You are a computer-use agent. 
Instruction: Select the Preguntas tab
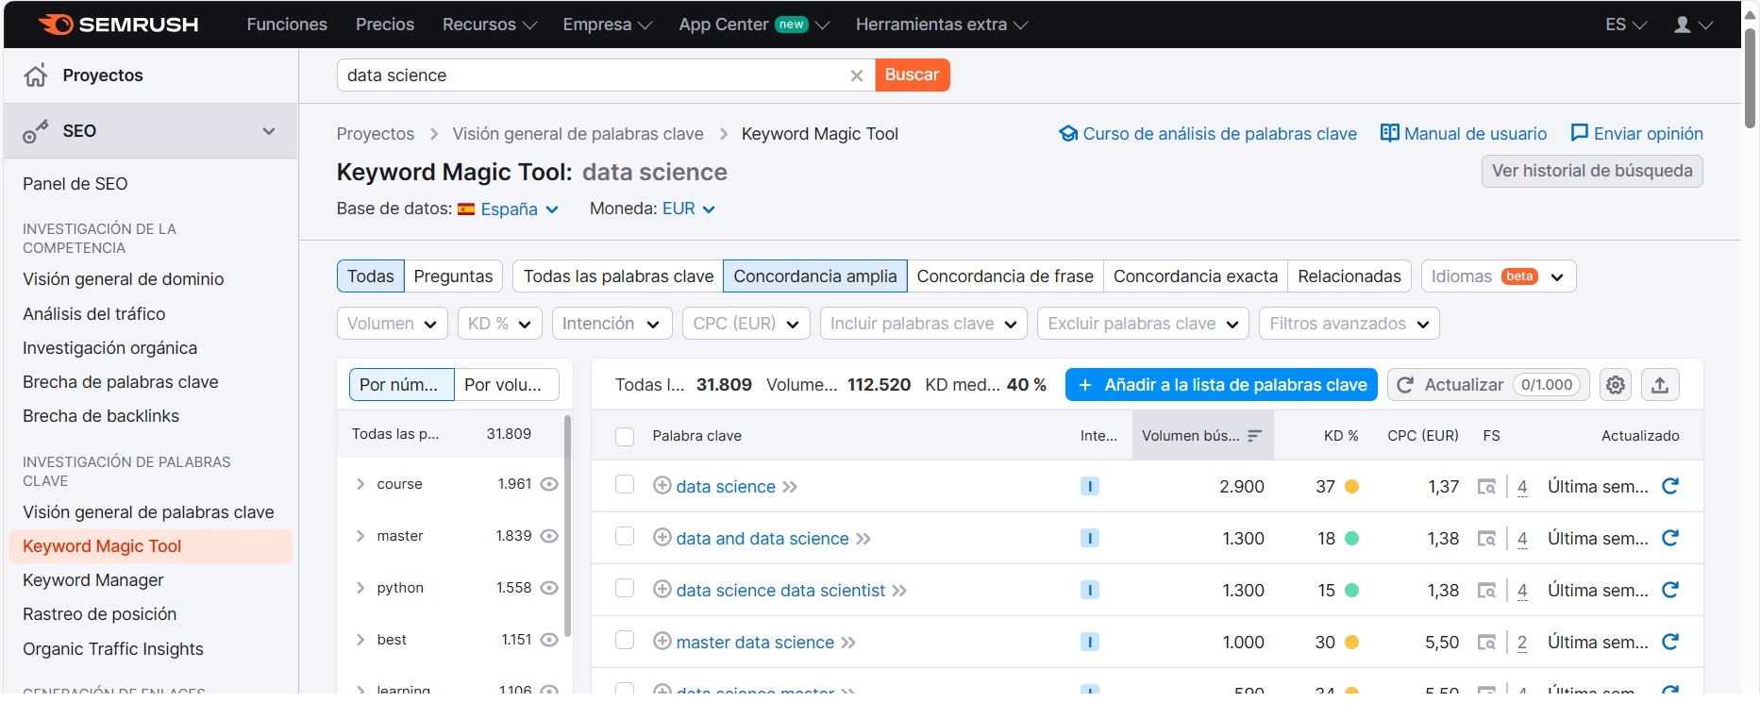453,276
